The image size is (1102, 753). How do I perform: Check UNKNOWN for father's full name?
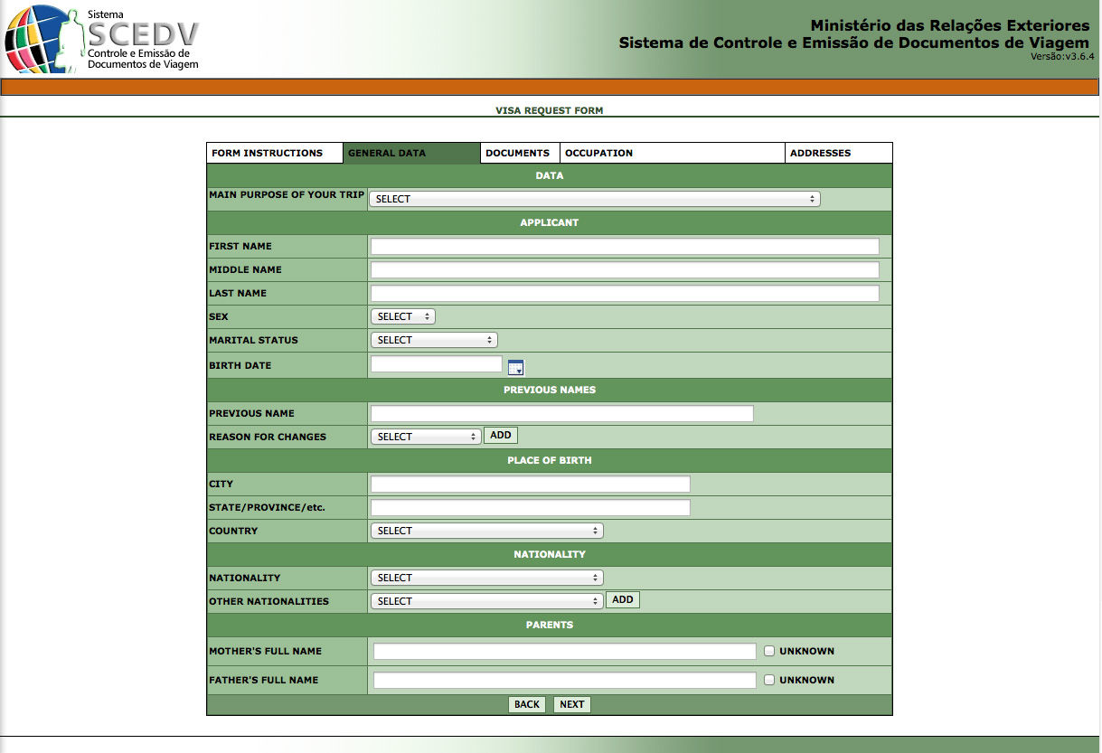click(x=769, y=680)
